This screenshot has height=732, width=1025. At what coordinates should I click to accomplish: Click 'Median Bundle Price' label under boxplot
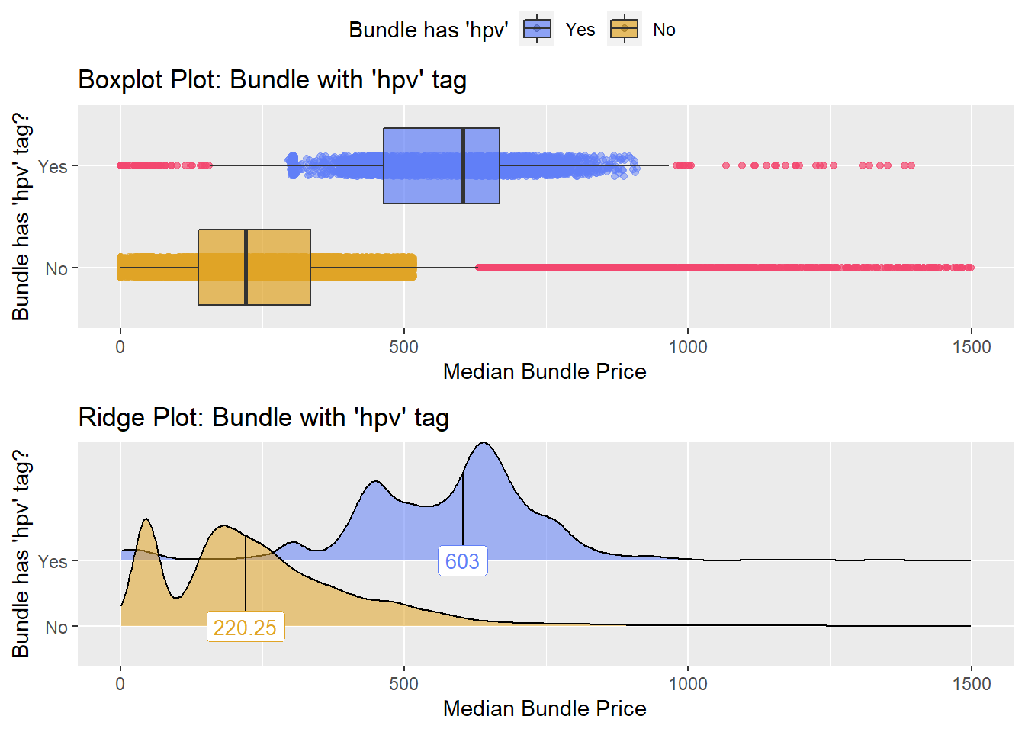pos(545,371)
